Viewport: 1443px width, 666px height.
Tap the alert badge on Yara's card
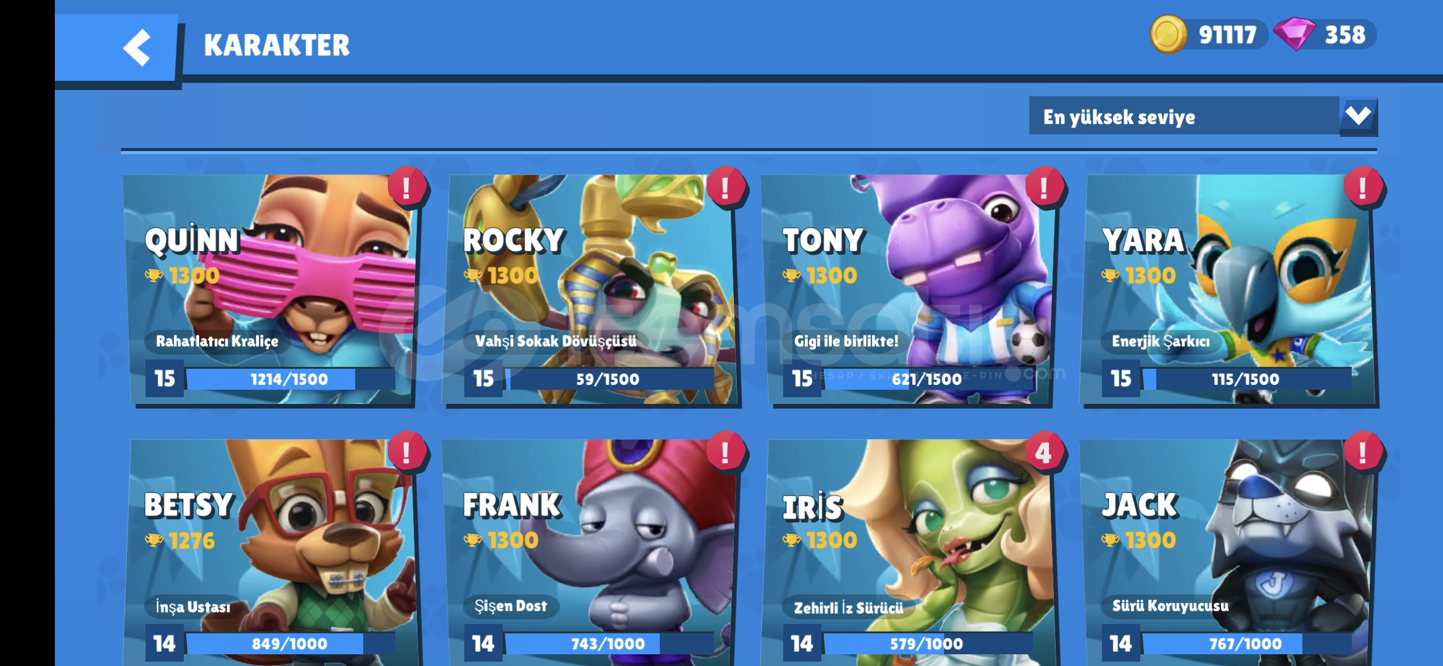tap(1363, 186)
